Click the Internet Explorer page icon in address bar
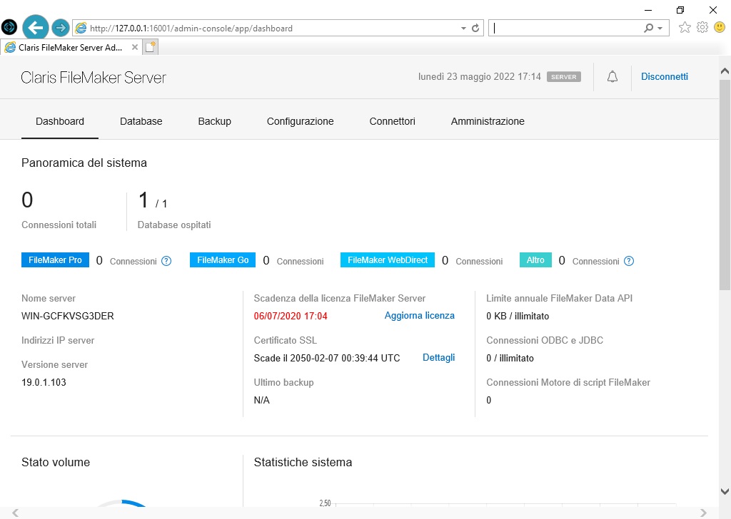 tap(81, 28)
